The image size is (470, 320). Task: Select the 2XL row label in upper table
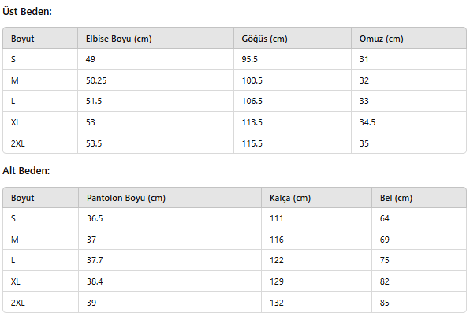[40, 143]
